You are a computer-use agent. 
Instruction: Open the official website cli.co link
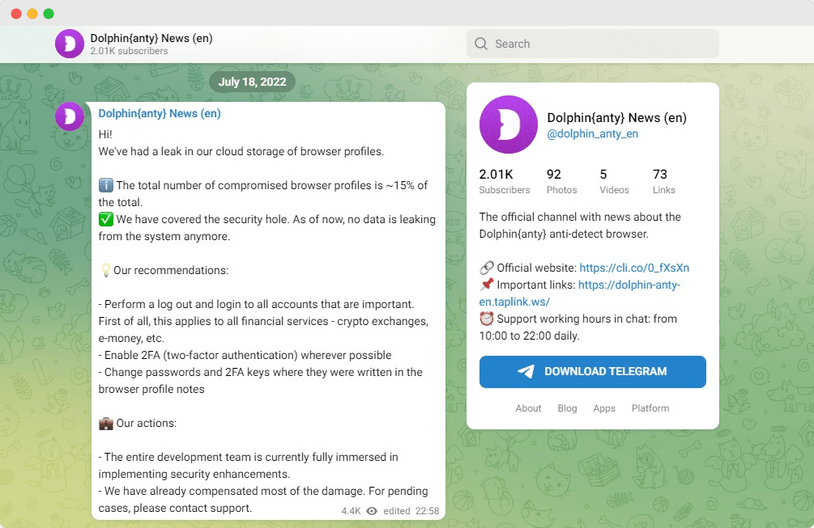(x=634, y=268)
